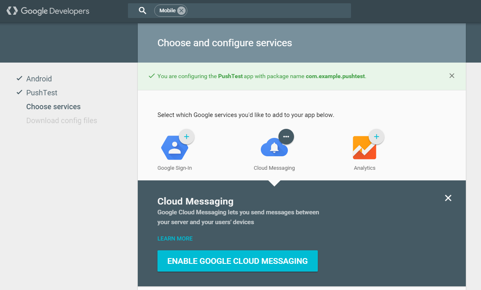Click the Google Sign-In label
The width and height of the screenshot is (481, 290).
pyautogui.click(x=175, y=168)
